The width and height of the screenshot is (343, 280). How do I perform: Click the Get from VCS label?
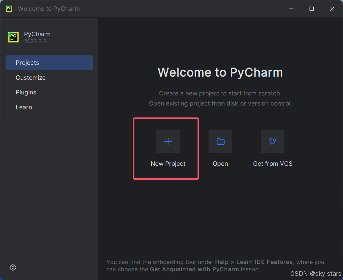click(273, 164)
